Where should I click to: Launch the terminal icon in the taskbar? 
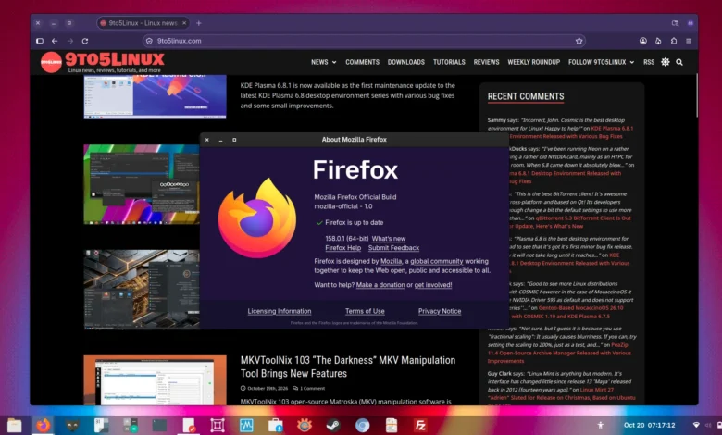click(x=159, y=426)
